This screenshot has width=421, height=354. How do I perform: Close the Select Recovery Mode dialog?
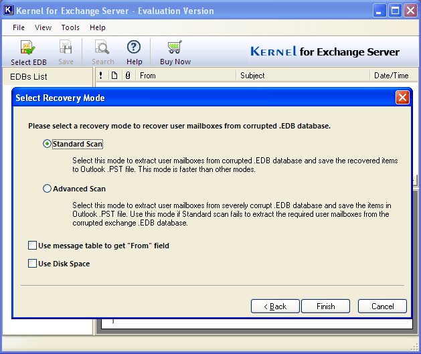pyautogui.click(x=402, y=98)
